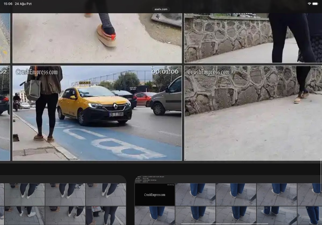Viewport: 322px width, 225px height.
Task: Open the top stone wall frame without watermark
Action: (253, 38)
